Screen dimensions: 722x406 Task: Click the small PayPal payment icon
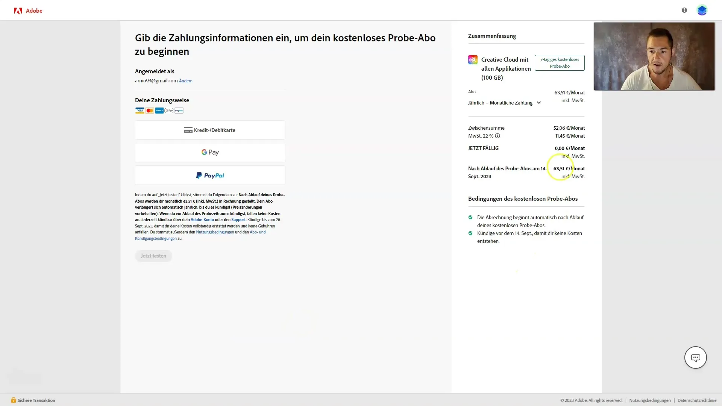[x=179, y=111]
